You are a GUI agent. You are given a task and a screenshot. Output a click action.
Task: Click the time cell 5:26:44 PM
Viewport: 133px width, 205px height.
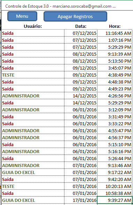point(115,158)
